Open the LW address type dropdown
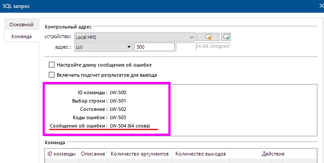 103,47
